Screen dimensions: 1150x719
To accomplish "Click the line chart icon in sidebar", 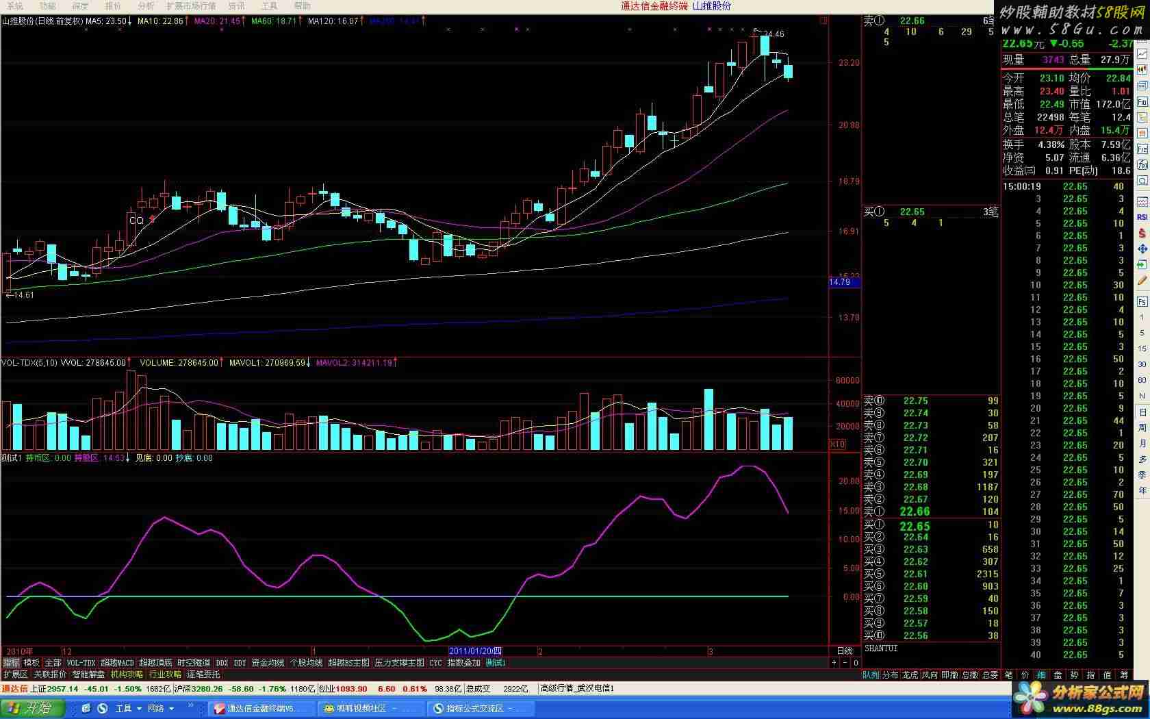I will (x=1142, y=54).
